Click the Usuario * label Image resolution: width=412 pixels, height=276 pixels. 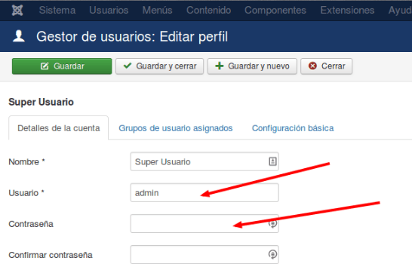26,193
